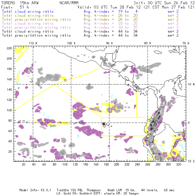Viewport: 196px width, 196px height.
Task: Click the 'NCAR/MMM' header label
Action: click(69, 3)
